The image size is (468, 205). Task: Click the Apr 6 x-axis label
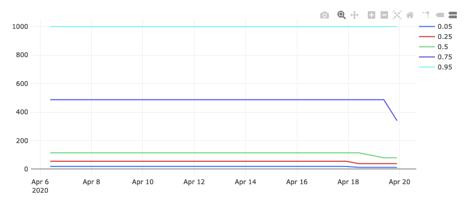40,182
